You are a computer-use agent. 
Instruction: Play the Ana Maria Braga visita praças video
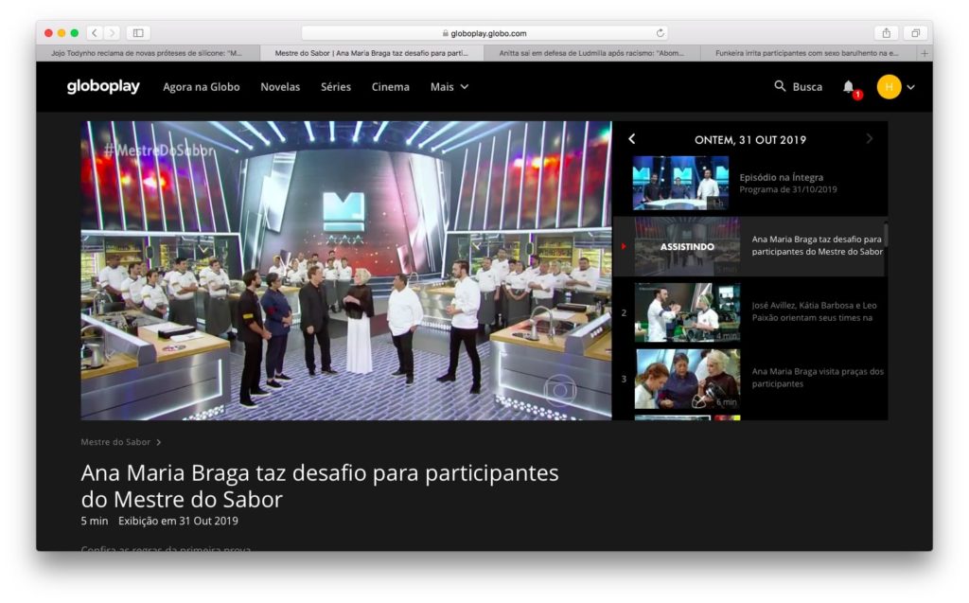point(687,379)
